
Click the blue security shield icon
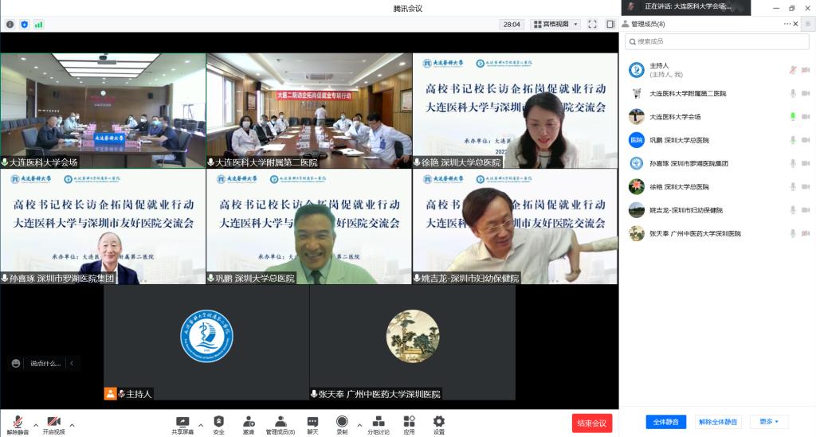(x=25, y=25)
